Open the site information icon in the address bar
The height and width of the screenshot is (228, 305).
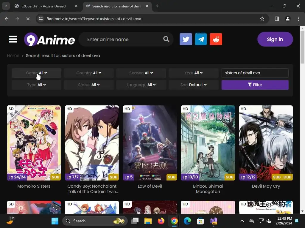(x=41, y=19)
